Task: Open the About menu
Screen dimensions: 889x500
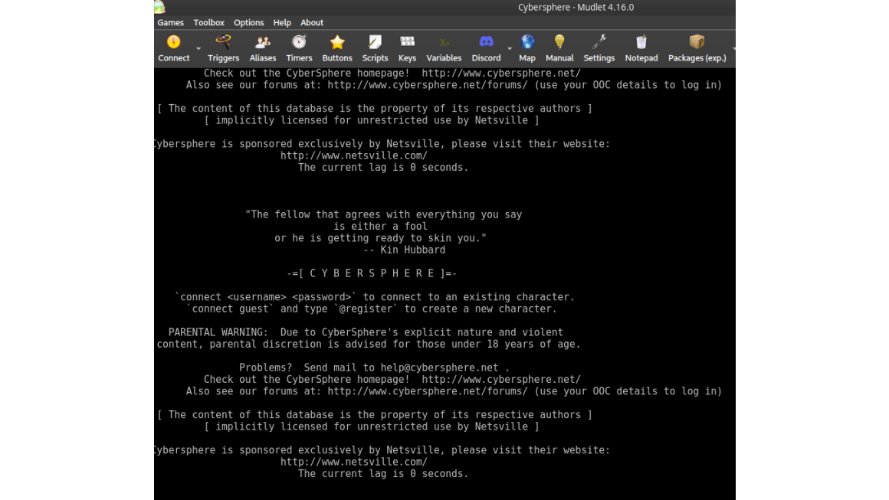Action: pos(312,23)
